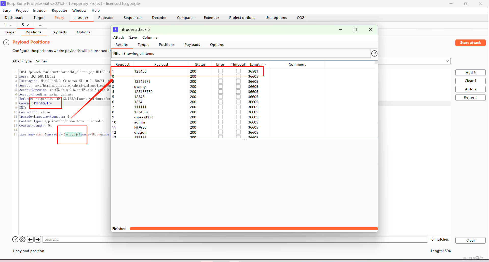Image resolution: width=489 pixels, height=262 pixels.
Task: Open new Intruder tab via ellipsis
Action: pos(40,25)
